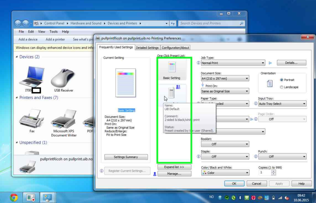Select Portrait orientation
316x203 pixels.
click(282, 80)
